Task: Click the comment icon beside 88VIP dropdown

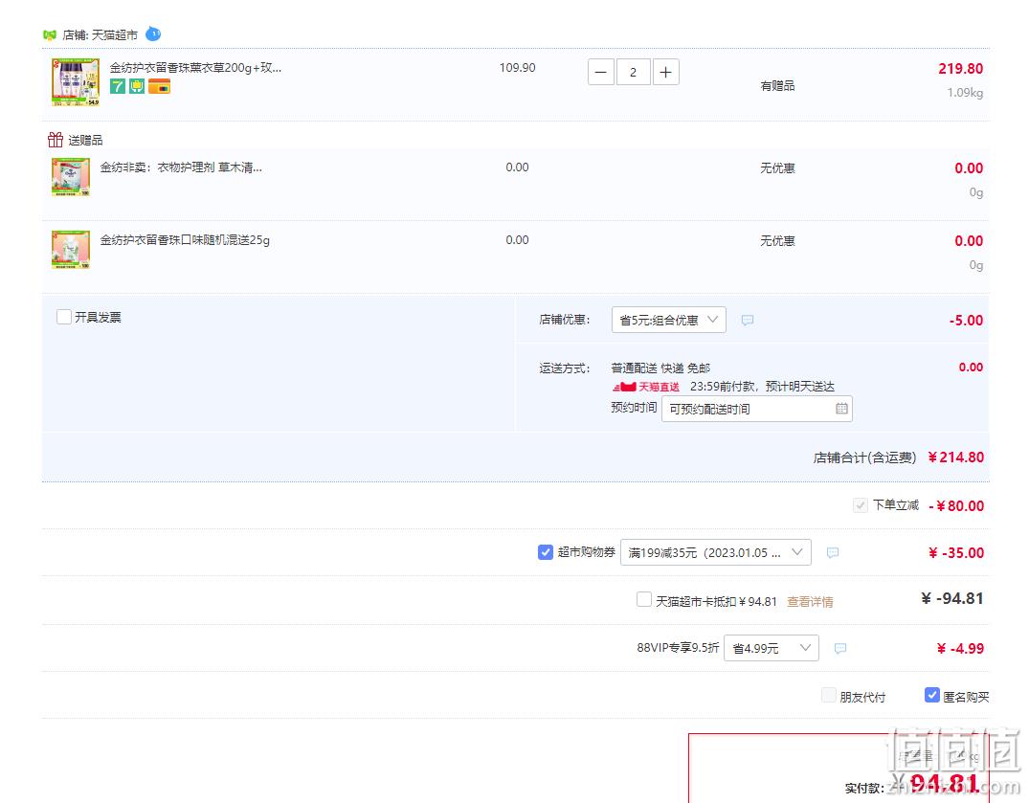Action: [840, 648]
